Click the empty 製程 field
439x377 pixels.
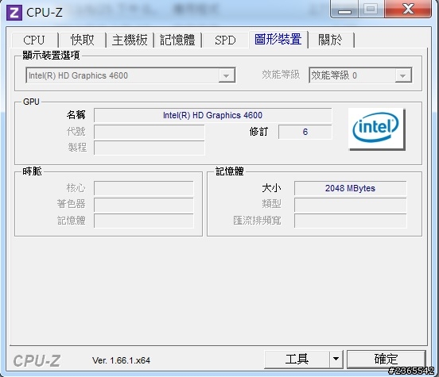click(150, 148)
